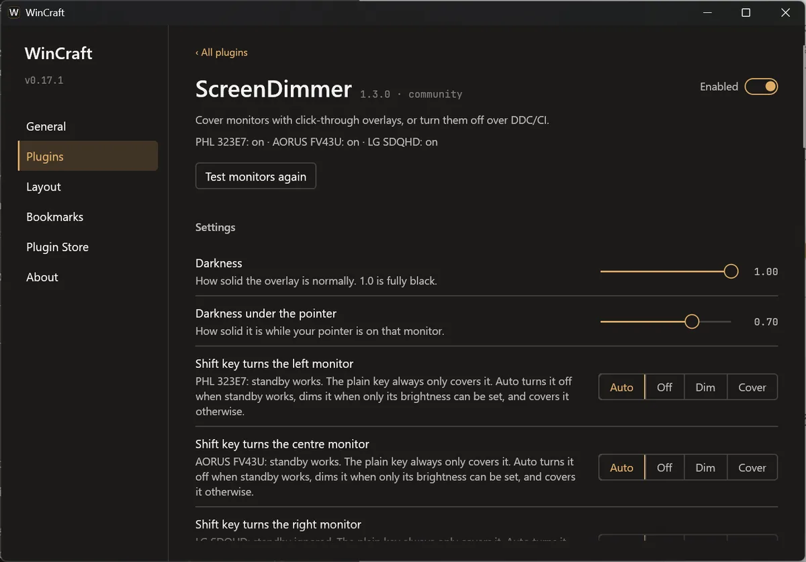The image size is (806, 562).
Task: Open the Plugin Store page
Action: coord(88,247)
